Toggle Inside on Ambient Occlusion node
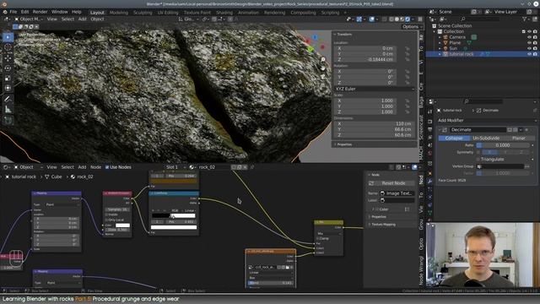This screenshot has height=304, width=540. click(106, 214)
